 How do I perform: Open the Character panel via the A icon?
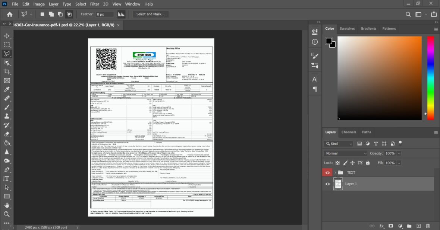tap(315, 79)
